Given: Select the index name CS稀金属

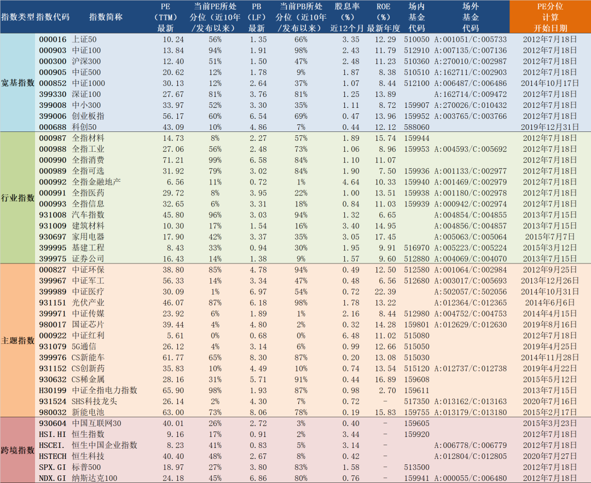Looking at the screenshot, I should pos(88,380).
